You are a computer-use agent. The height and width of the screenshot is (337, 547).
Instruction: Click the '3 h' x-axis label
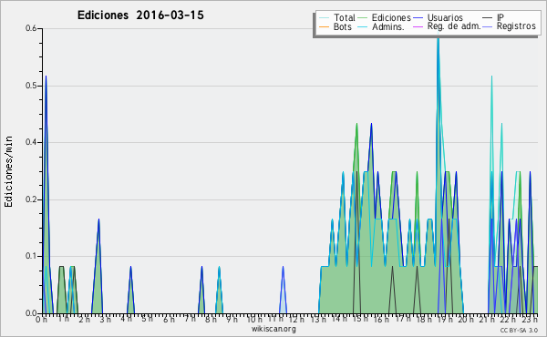106,319
